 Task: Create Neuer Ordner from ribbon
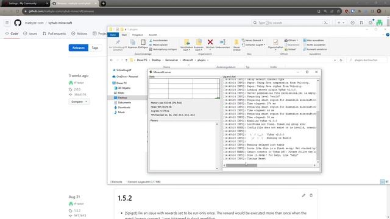(236, 45)
